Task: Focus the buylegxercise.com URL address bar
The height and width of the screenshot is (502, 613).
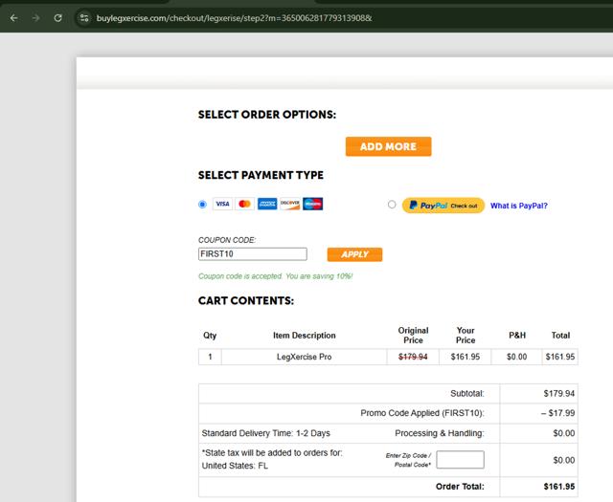Action: pyautogui.click(x=234, y=18)
